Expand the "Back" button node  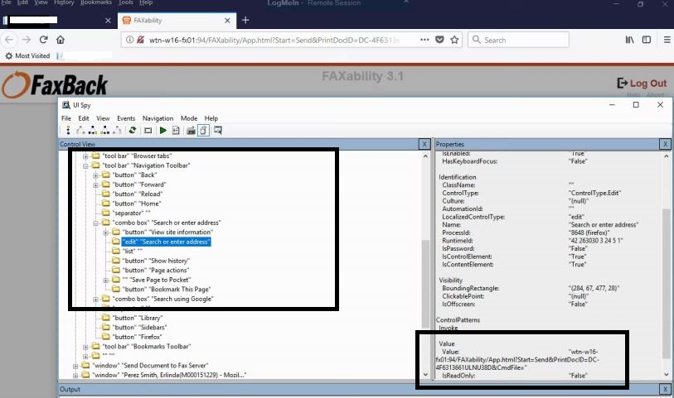(x=95, y=175)
